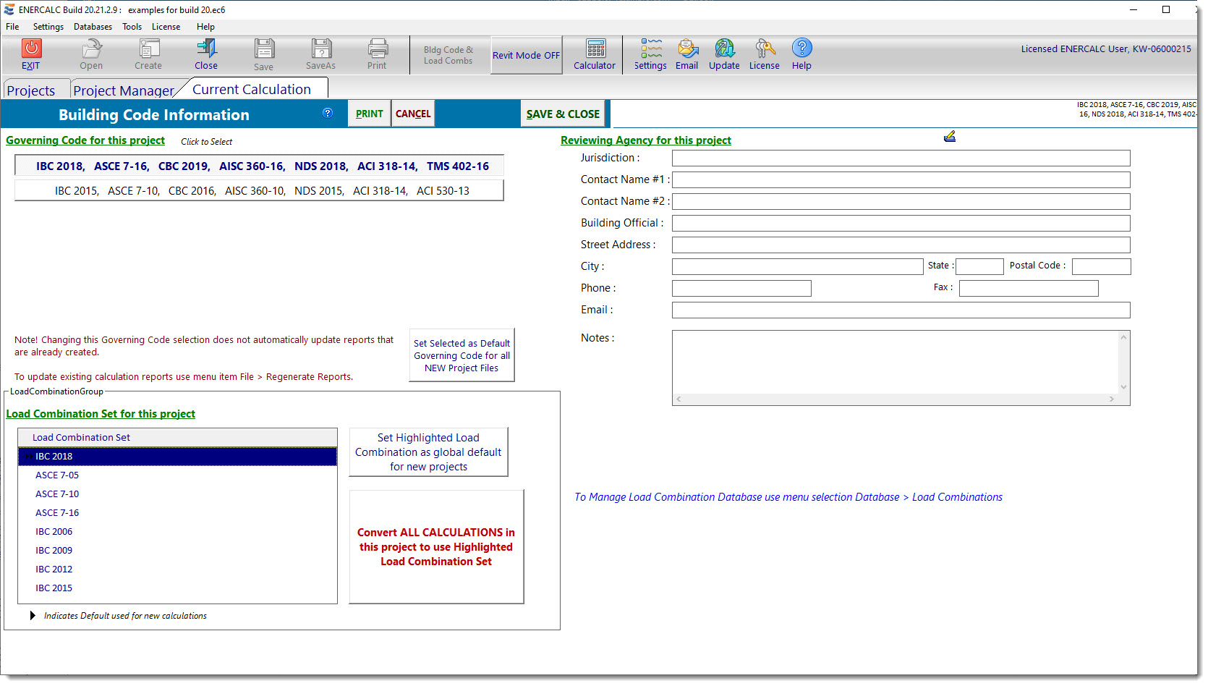Click the edit pencil icon near Reviewing Agency
Screen dimensions: 1208x686
pyautogui.click(x=950, y=136)
